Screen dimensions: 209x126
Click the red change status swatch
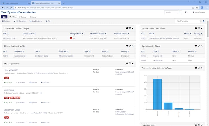click(71, 38)
